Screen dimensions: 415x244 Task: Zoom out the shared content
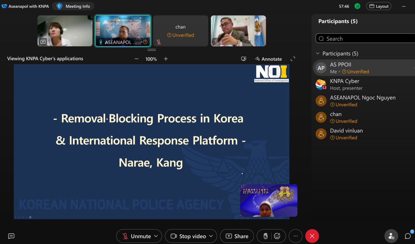137,59
